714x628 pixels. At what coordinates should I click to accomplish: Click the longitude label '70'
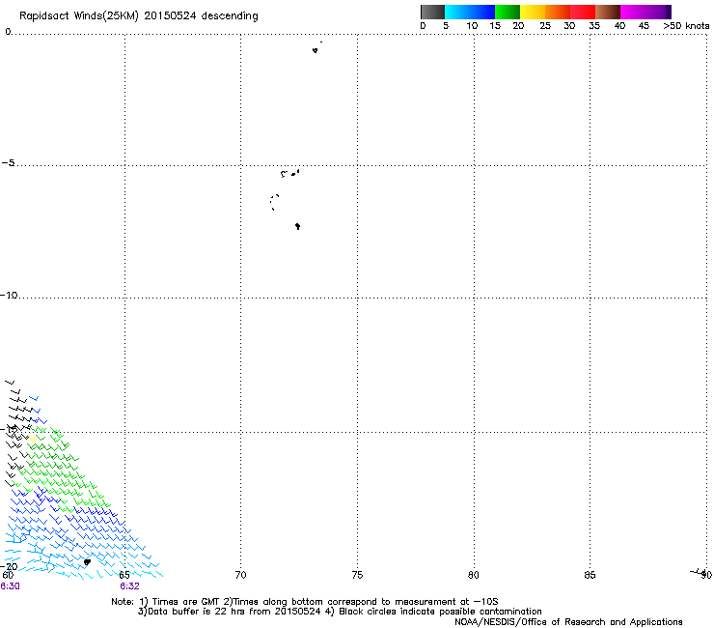point(240,575)
